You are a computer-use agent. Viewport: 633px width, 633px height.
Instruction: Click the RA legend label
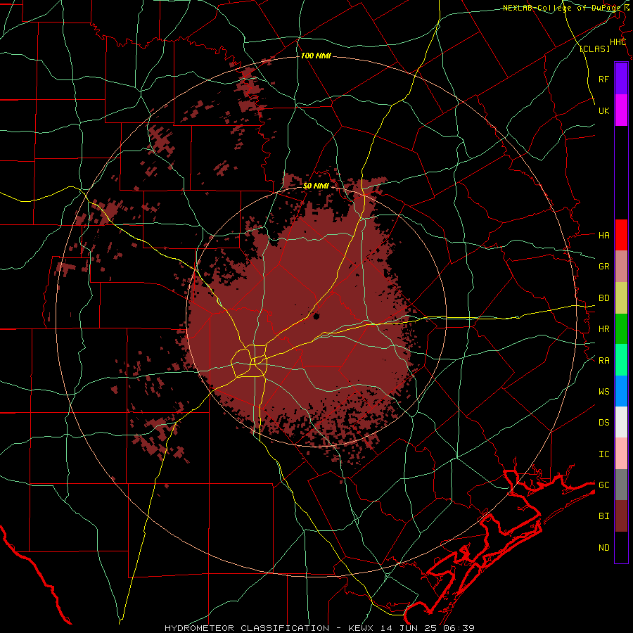coord(603,361)
